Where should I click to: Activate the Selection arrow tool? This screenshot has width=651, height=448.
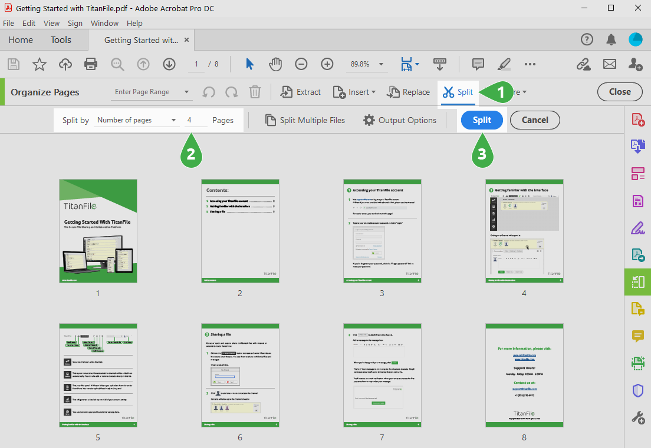tap(249, 64)
